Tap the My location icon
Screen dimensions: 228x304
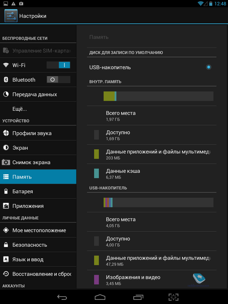6,230
